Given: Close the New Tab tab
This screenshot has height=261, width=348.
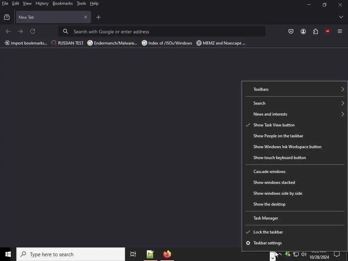Looking at the screenshot, I should tap(85, 17).
